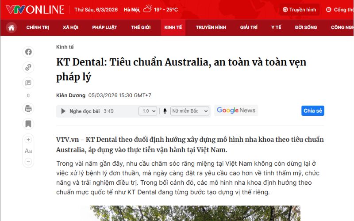Open the comments icon in sidebar
354x221 pixels.
tap(28, 83)
